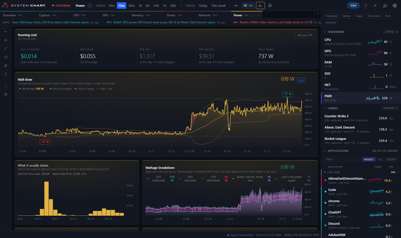Delete drawings with the trash icon
Image resolution: width=401 pixels, height=238 pixels.
point(6,95)
